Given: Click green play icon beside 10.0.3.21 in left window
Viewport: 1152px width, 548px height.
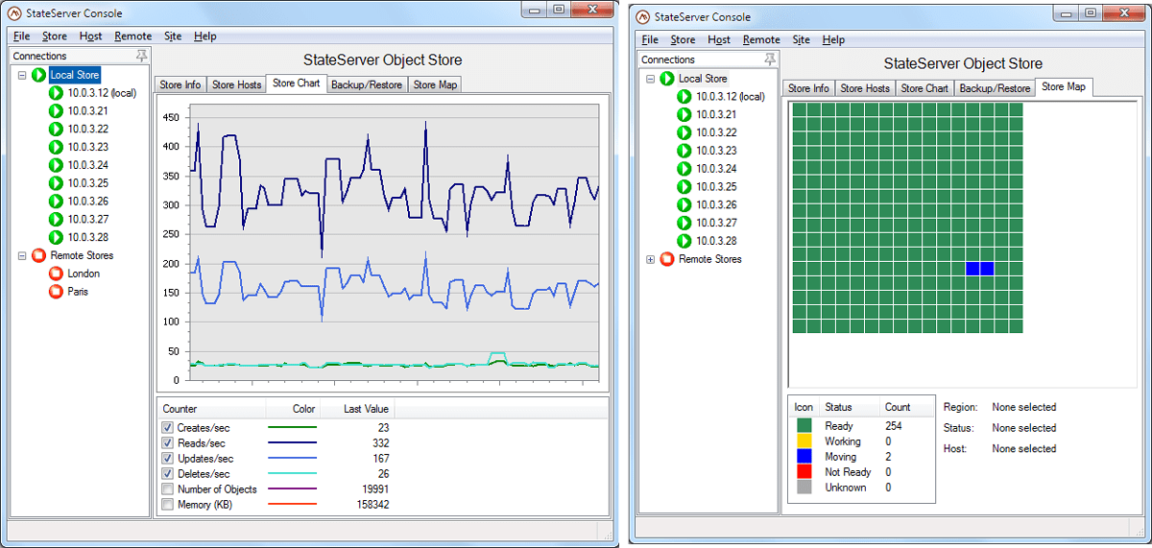Looking at the screenshot, I should 57,111.
